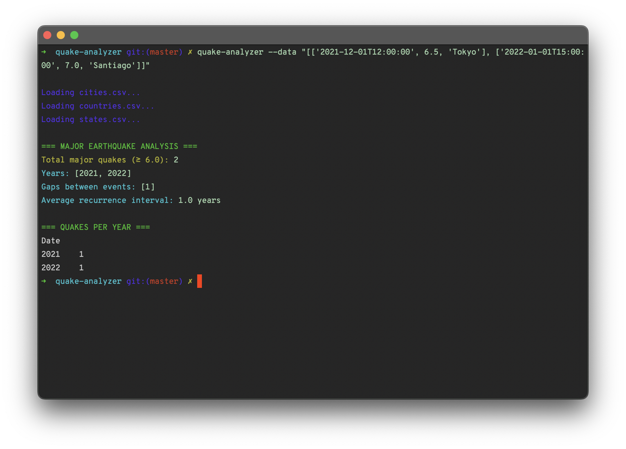Click the green arrow prompt symbol

click(44, 52)
